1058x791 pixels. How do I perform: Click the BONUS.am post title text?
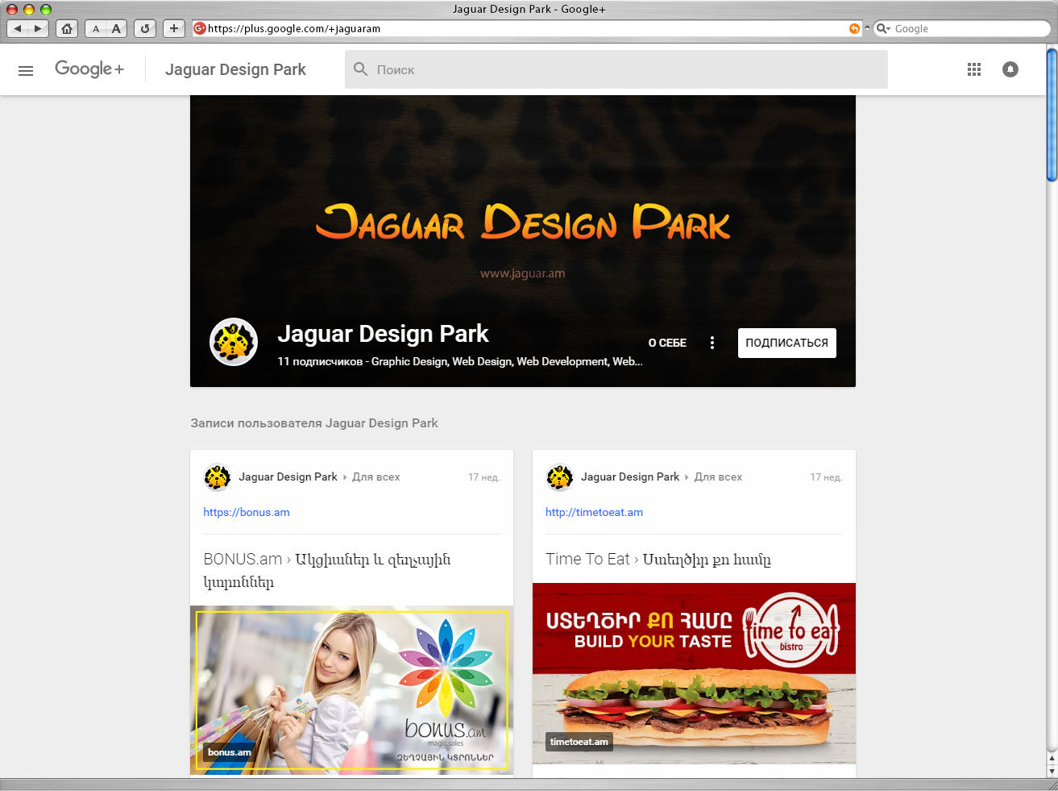327,570
